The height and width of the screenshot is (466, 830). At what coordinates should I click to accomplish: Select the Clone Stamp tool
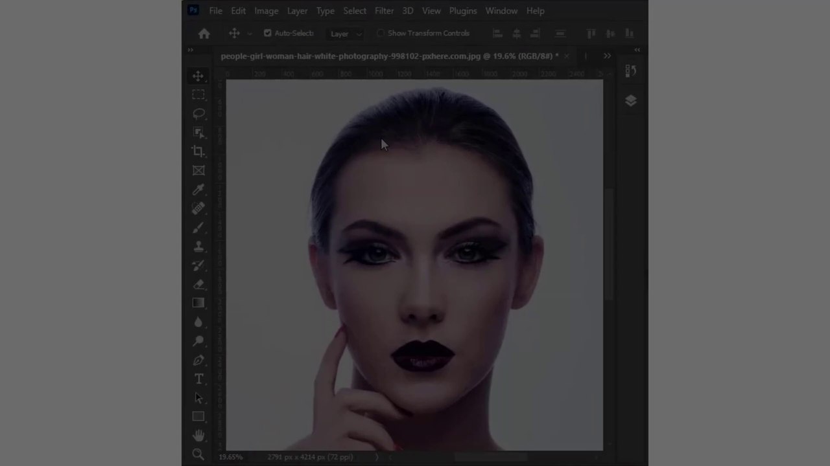click(x=198, y=247)
